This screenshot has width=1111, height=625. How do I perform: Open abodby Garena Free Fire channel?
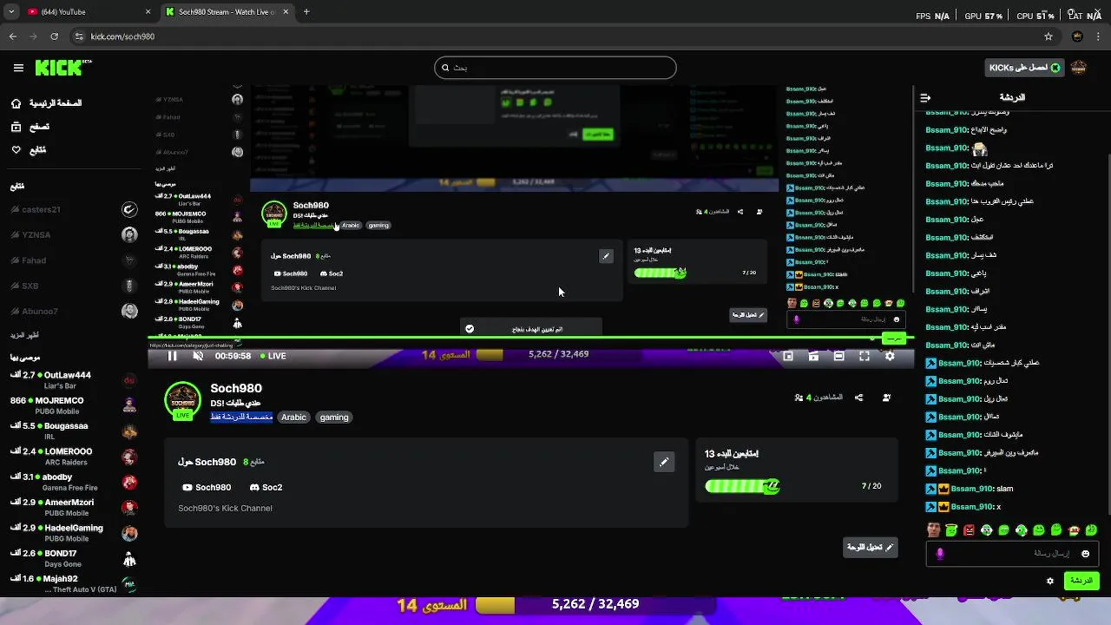pyautogui.click(x=74, y=482)
